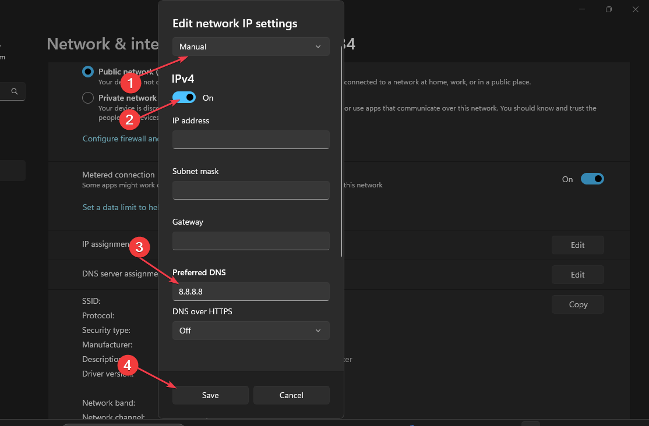Click the Preferred DNS field containing 8.8.8.8
This screenshot has height=426, width=649.
click(x=251, y=292)
